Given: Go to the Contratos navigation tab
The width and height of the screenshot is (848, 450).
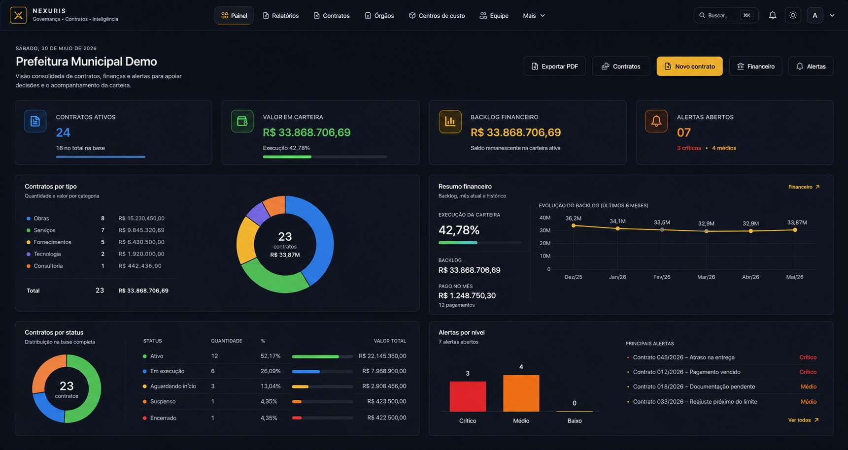Looking at the screenshot, I should 332,16.
